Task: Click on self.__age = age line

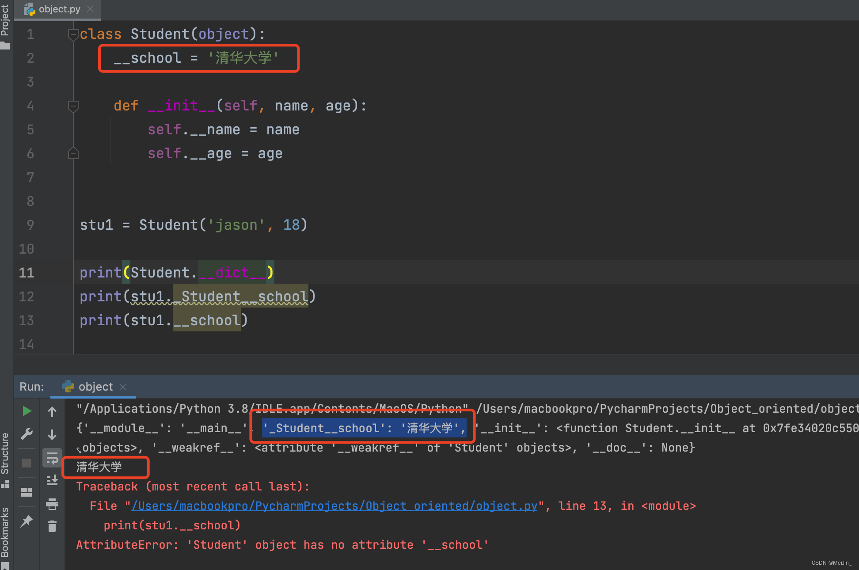Action: pos(215,153)
